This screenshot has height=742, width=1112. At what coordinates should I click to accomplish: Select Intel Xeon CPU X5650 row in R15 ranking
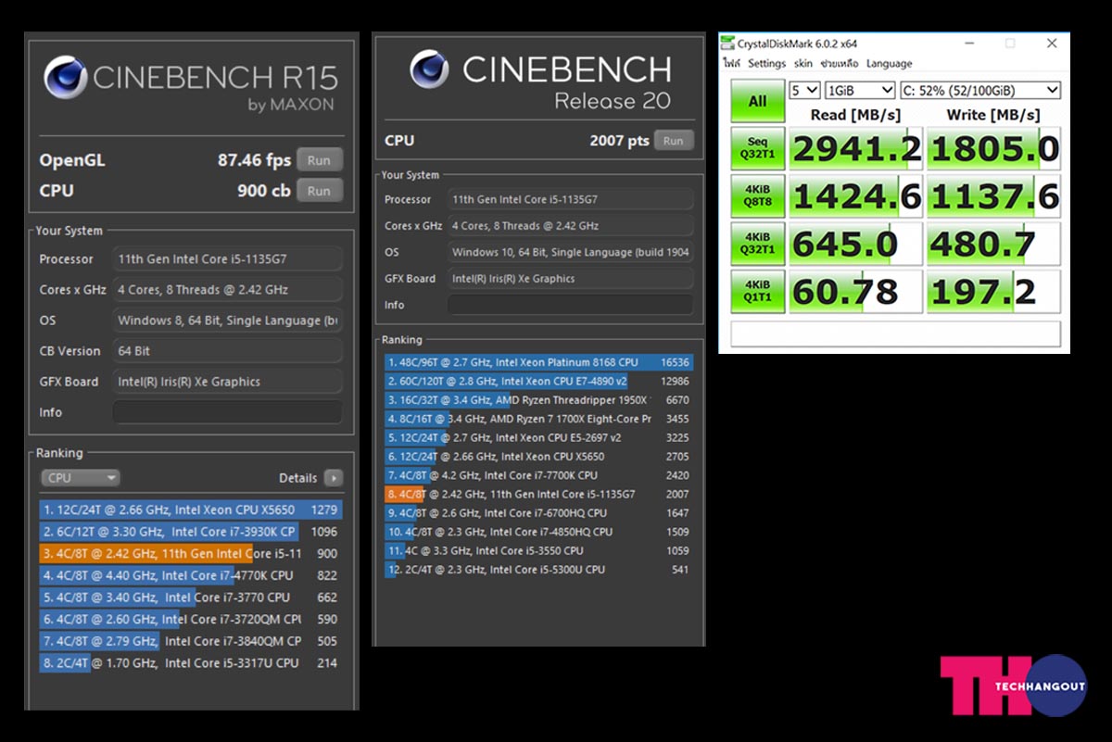191,509
